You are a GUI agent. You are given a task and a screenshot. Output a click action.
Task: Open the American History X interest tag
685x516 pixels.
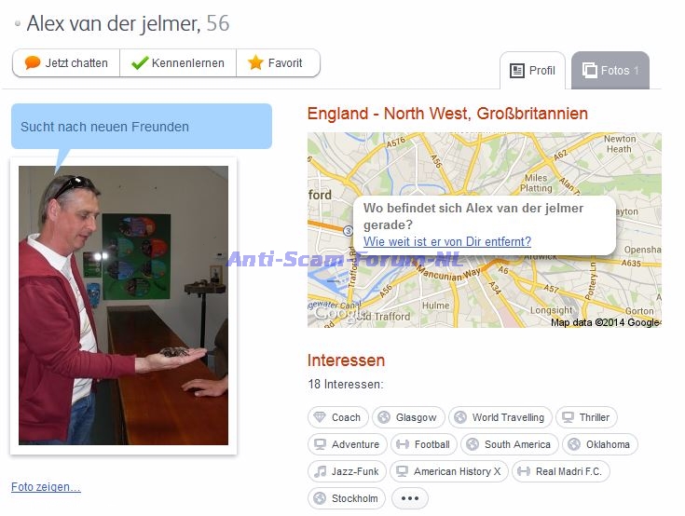point(448,471)
